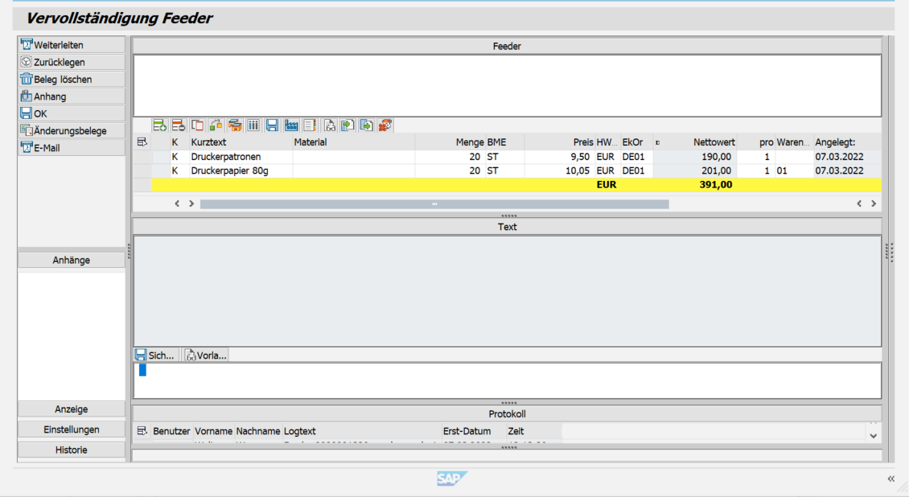Save the text with the Sich... button
Viewport: 909px width, 497px height.
pyautogui.click(x=156, y=355)
